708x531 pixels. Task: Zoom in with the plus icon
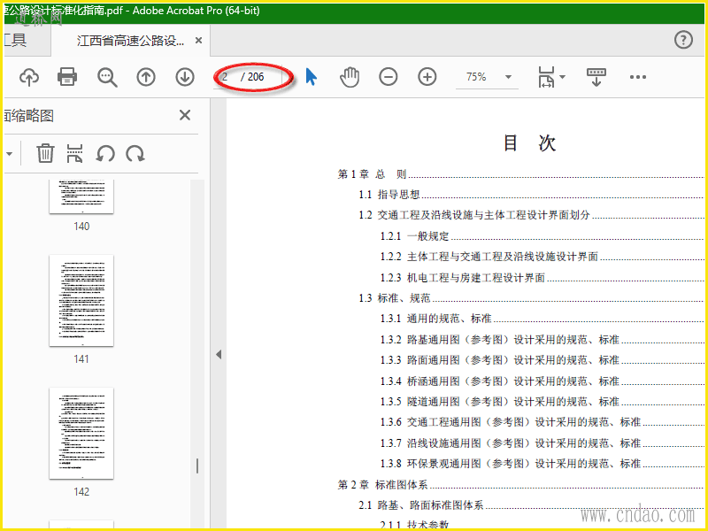[x=427, y=77]
